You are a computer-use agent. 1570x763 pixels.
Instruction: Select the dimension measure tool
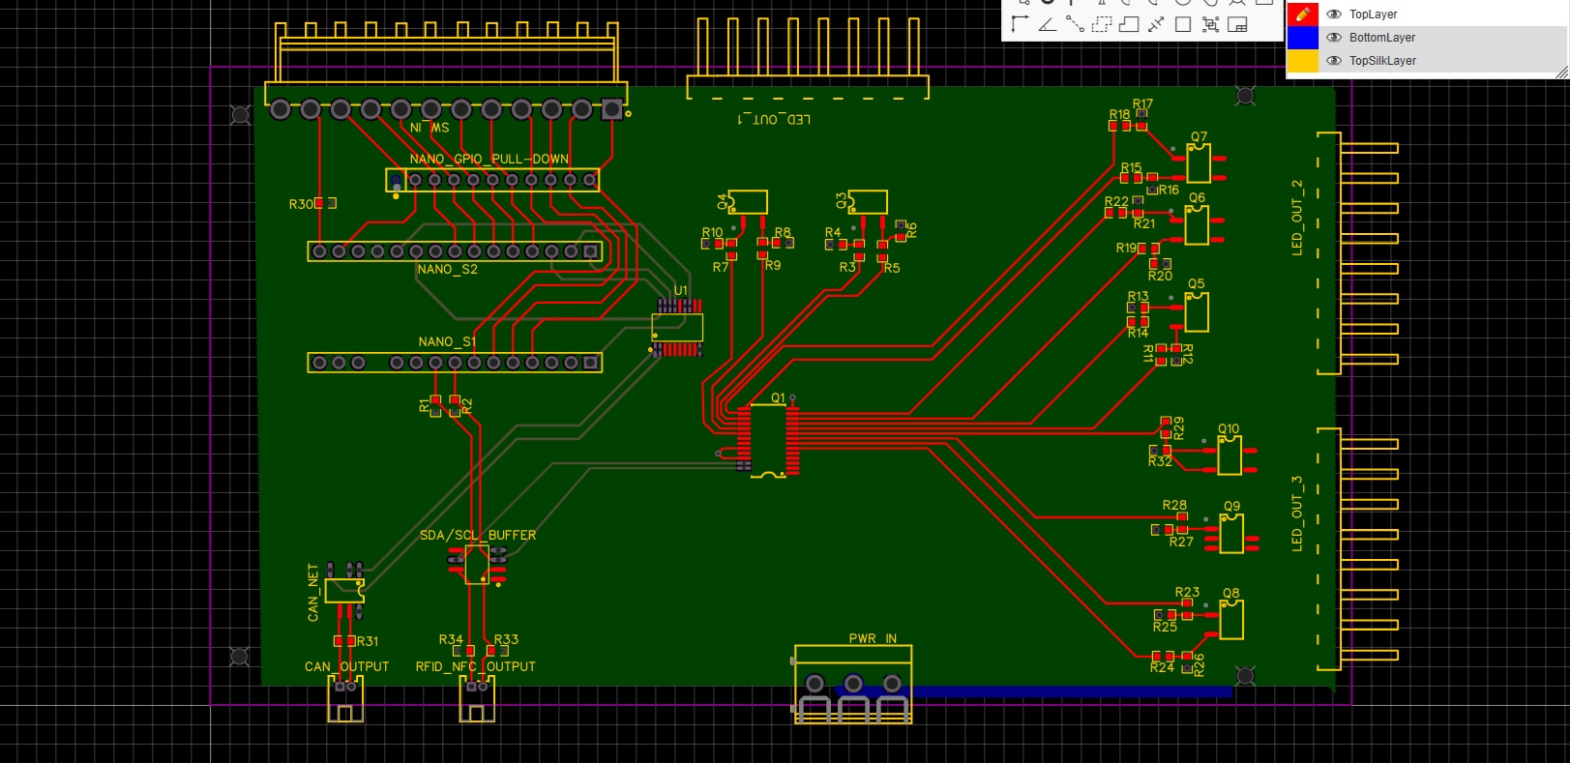click(1156, 24)
